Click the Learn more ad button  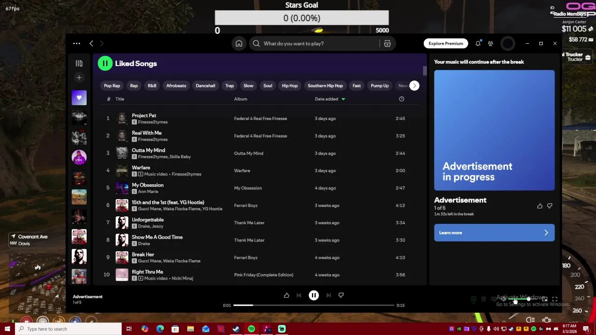494,233
